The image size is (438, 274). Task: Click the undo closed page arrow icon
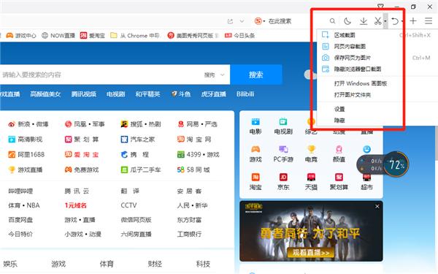pyautogui.click(x=395, y=21)
